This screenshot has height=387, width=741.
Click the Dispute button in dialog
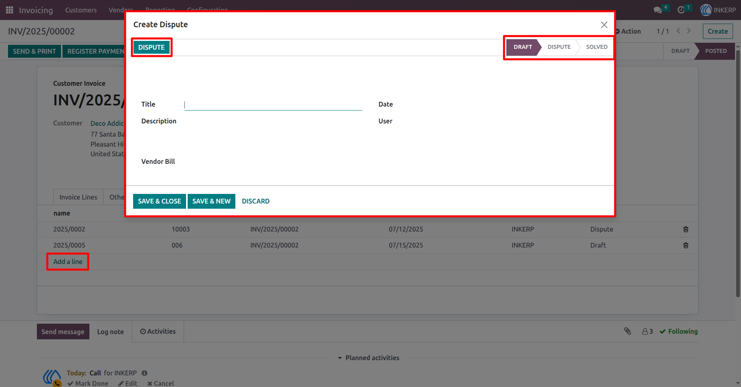click(152, 47)
